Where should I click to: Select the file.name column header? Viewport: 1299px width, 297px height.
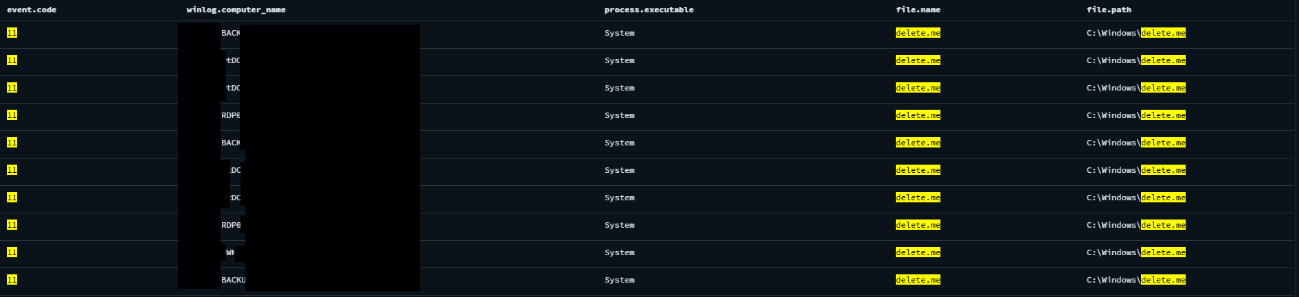click(918, 10)
